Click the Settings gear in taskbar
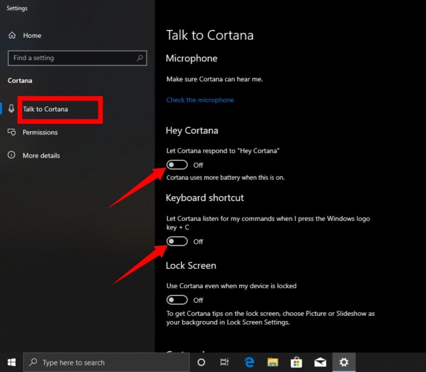The width and height of the screenshot is (426, 372). 344,362
